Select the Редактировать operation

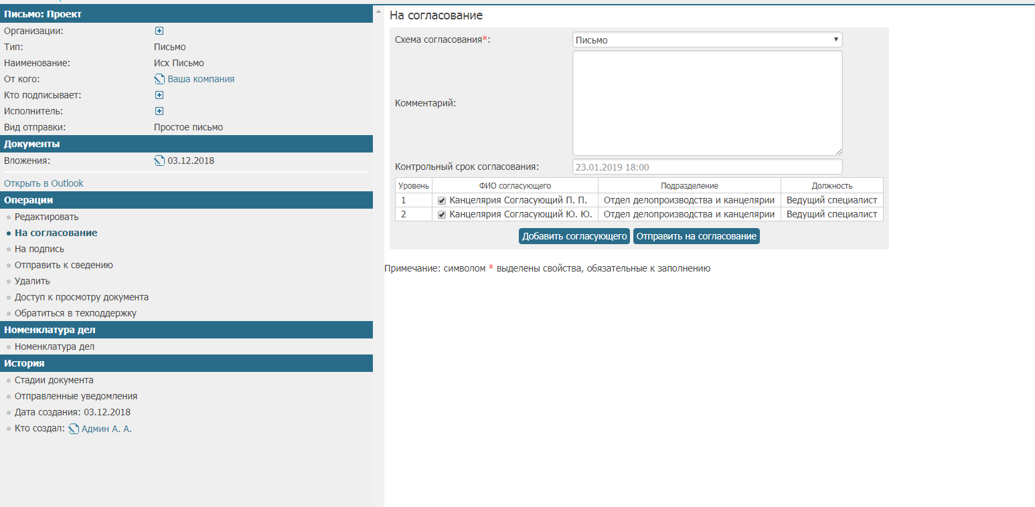click(x=46, y=217)
